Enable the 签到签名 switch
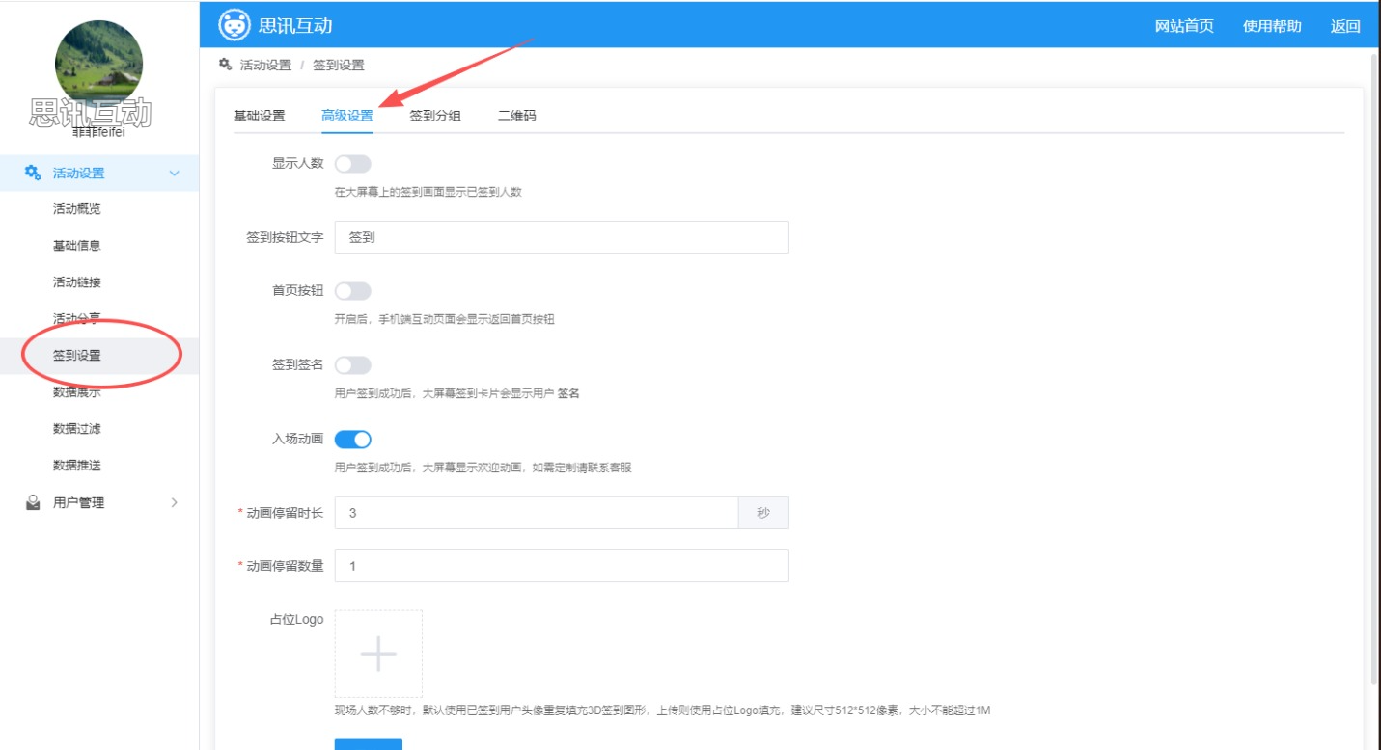Viewport: 1381px width, 750px height. click(x=352, y=365)
